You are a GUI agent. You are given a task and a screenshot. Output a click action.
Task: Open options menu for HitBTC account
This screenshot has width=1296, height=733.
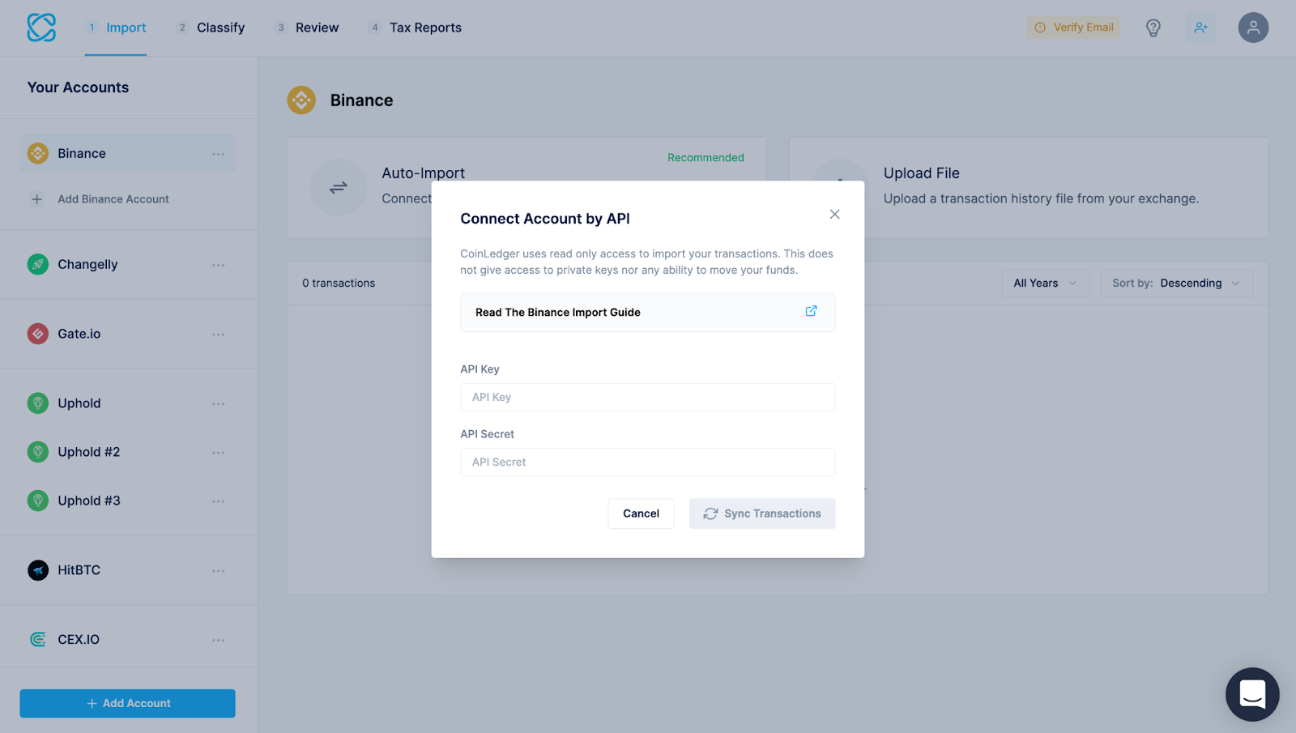[x=219, y=571]
